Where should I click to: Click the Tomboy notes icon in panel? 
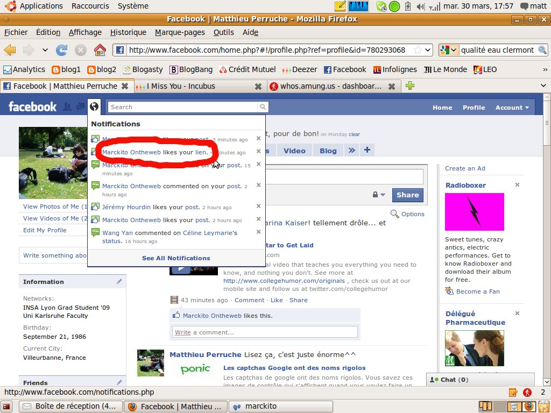pos(340,6)
